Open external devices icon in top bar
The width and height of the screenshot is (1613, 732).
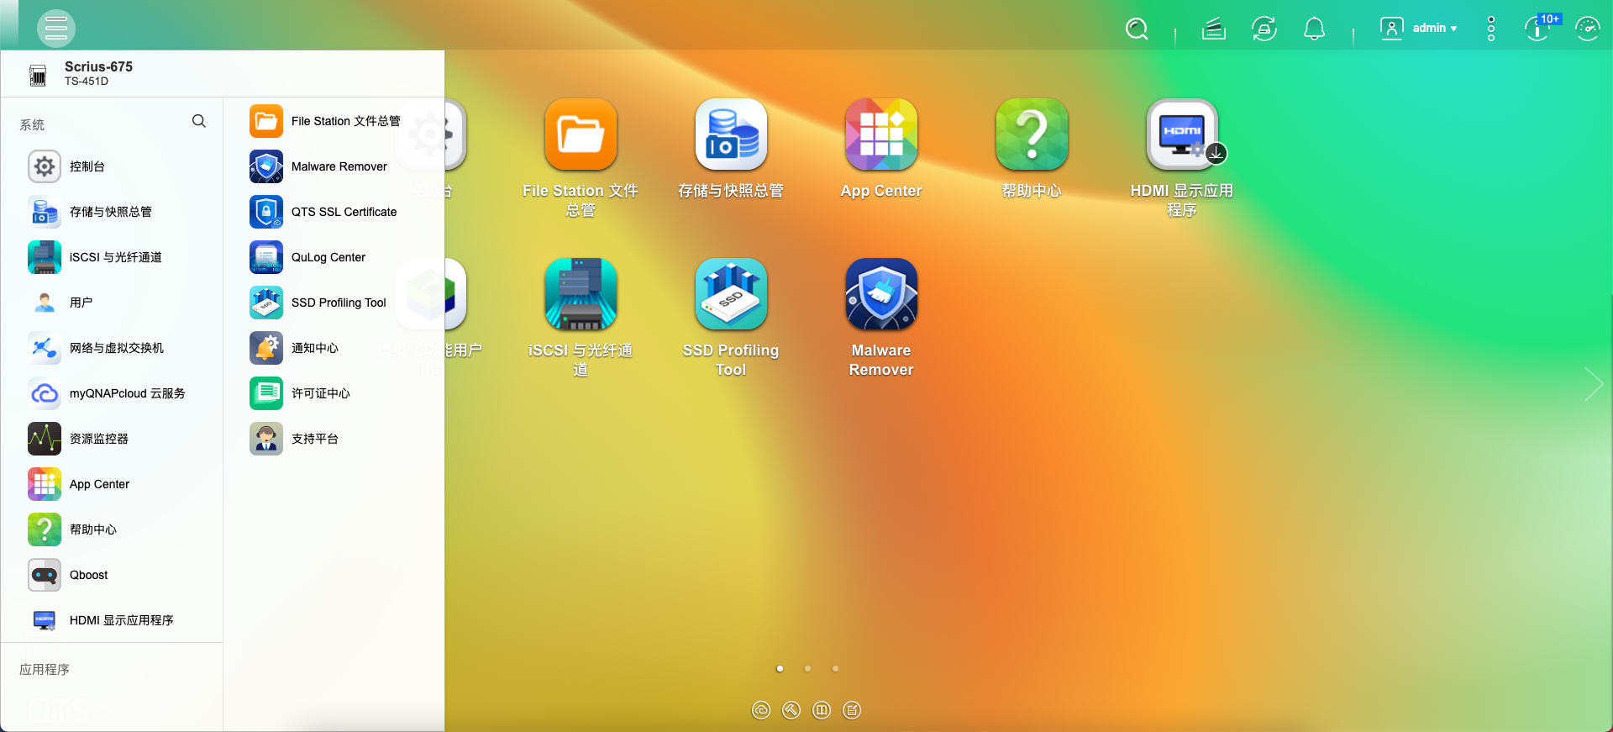click(x=1264, y=29)
